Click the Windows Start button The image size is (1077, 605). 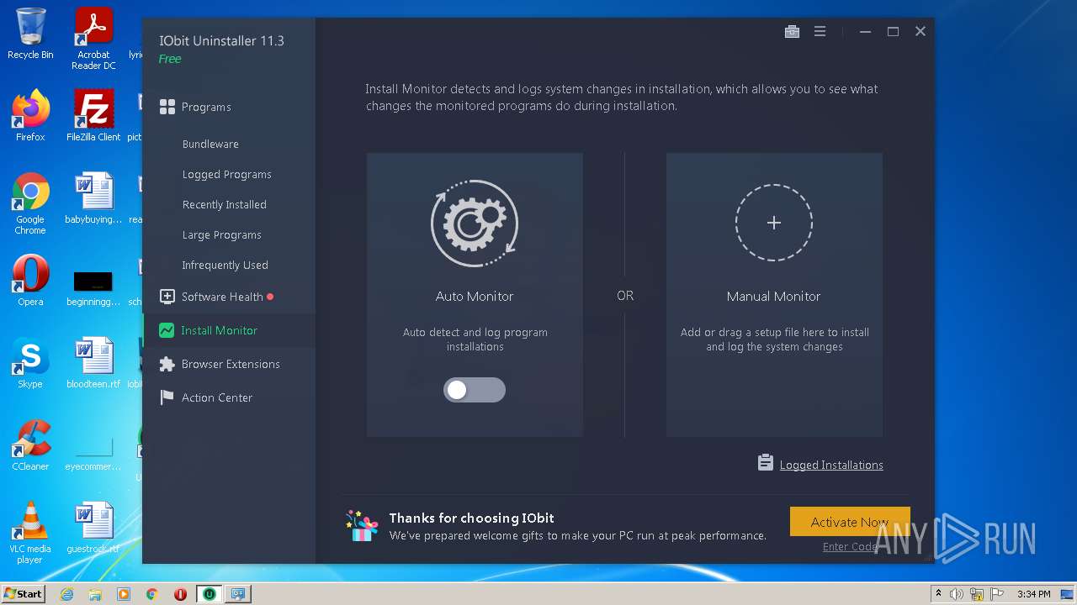[23, 594]
